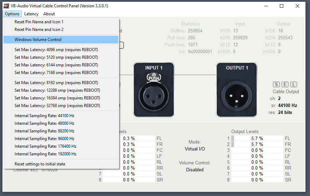Click the Buffers value 259854
Image resolution: width=310 pixels, height=196 pixels.
pyautogui.click(x=195, y=31)
